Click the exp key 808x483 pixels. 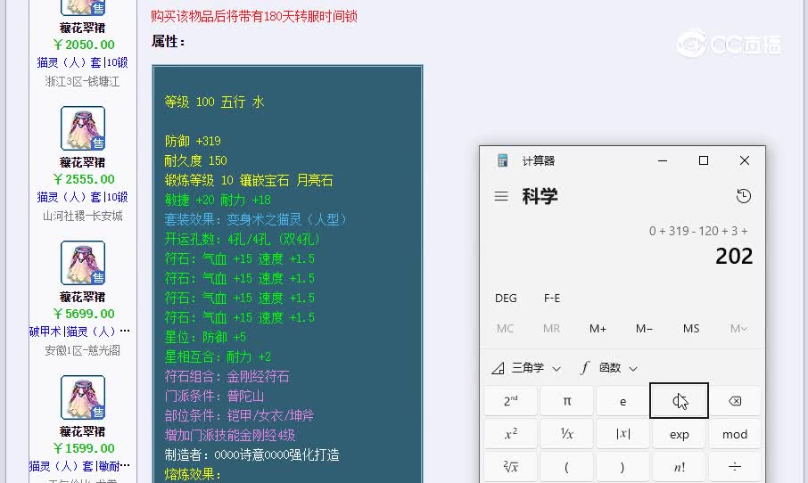[680, 434]
